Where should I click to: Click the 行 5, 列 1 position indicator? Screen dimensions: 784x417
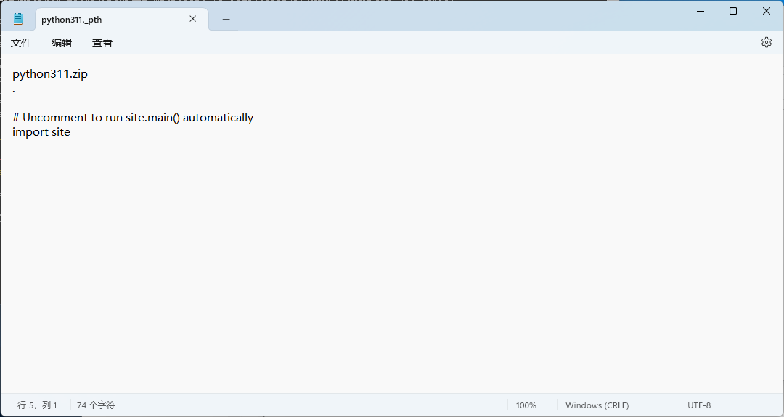37,405
